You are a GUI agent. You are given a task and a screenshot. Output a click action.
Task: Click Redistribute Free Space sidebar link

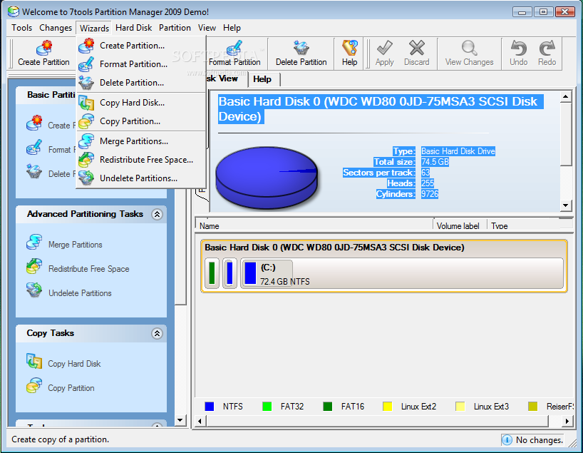pos(89,269)
